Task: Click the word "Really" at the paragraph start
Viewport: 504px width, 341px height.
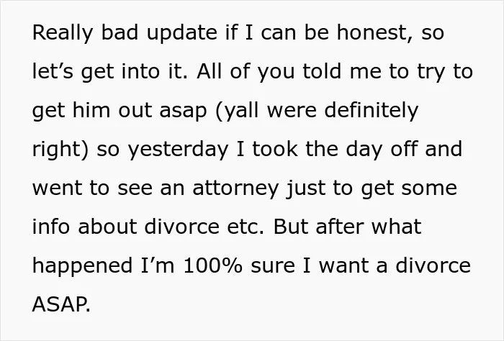Action: coord(63,33)
